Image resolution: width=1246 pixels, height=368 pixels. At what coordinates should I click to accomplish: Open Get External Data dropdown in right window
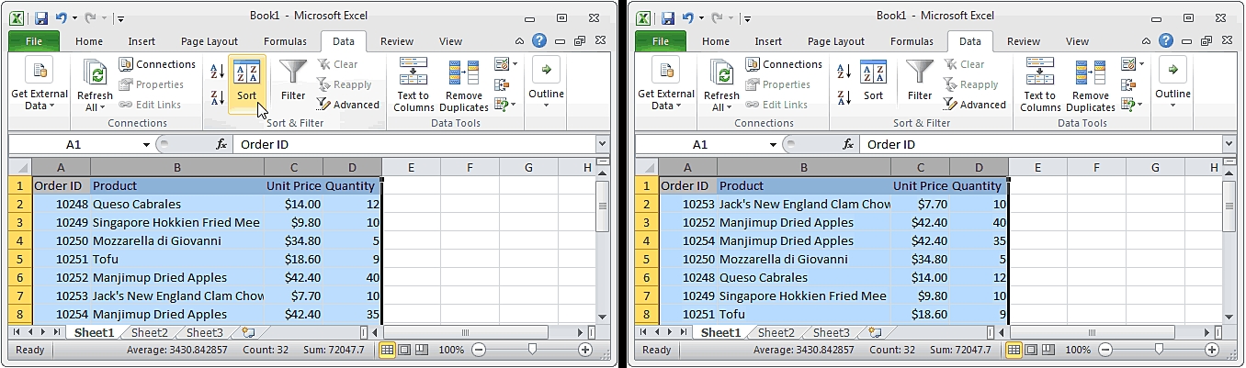(666, 84)
